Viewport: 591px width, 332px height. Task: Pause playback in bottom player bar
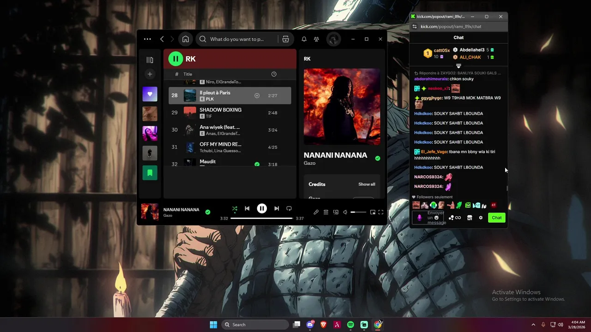tap(262, 209)
